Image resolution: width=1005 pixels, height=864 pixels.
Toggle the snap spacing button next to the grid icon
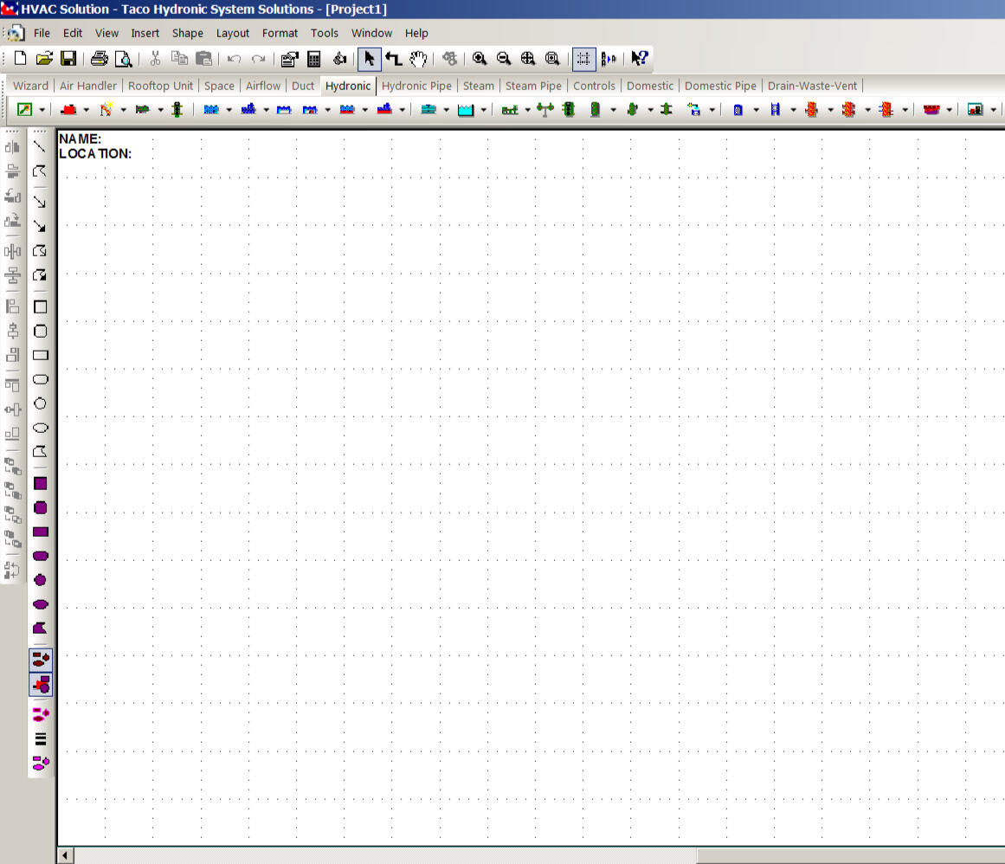pos(609,59)
